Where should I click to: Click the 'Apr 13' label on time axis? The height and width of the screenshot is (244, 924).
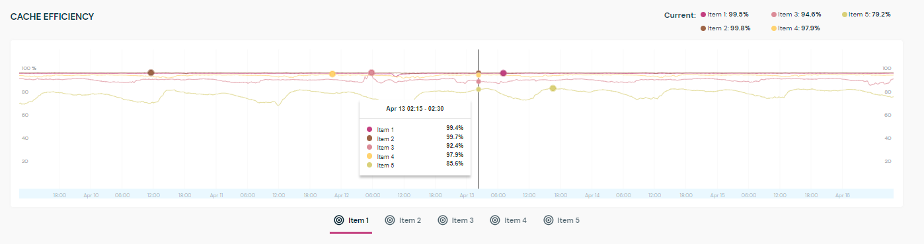coord(467,195)
